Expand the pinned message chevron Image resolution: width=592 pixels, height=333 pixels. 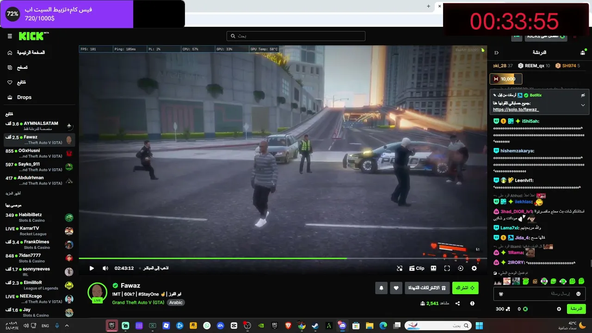583,105
